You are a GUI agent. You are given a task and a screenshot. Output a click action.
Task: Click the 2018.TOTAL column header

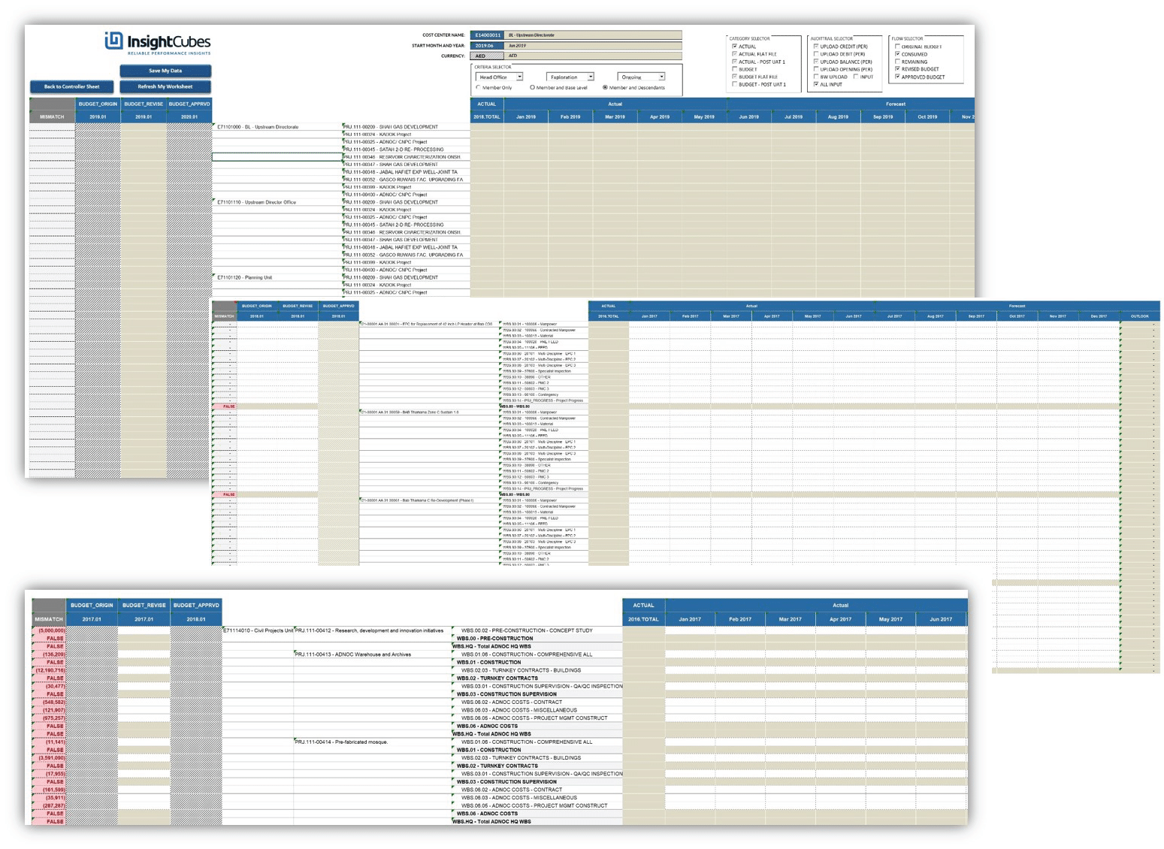487,117
